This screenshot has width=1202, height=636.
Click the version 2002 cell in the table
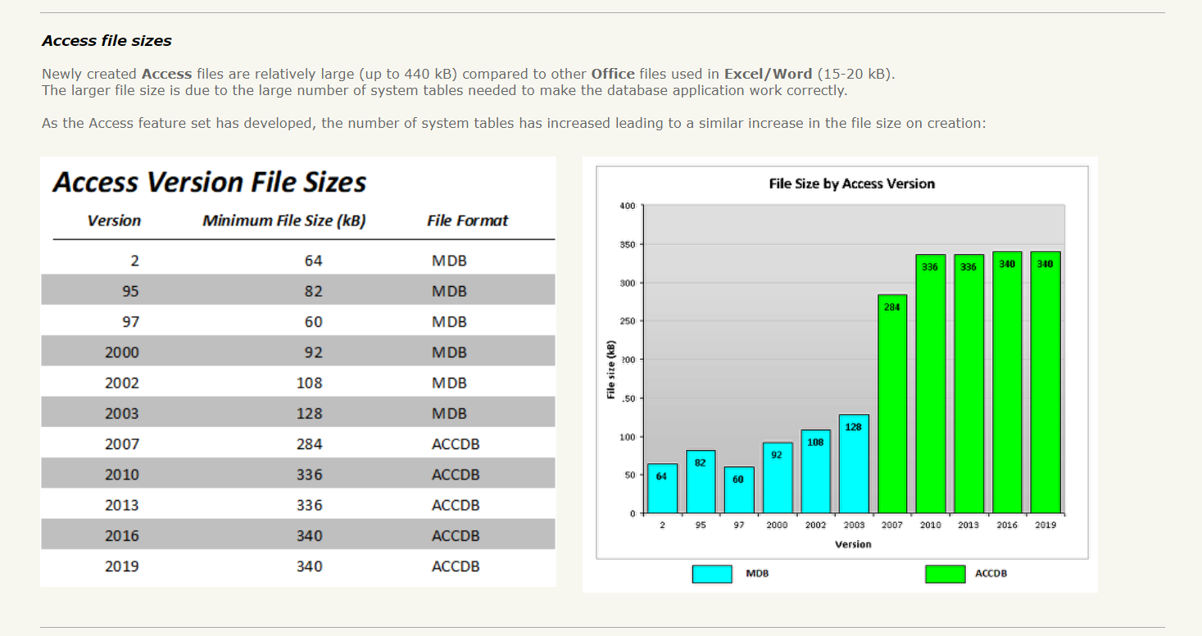tap(122, 383)
